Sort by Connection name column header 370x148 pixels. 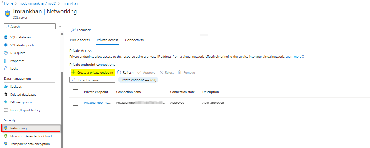pyautogui.click(x=129, y=92)
